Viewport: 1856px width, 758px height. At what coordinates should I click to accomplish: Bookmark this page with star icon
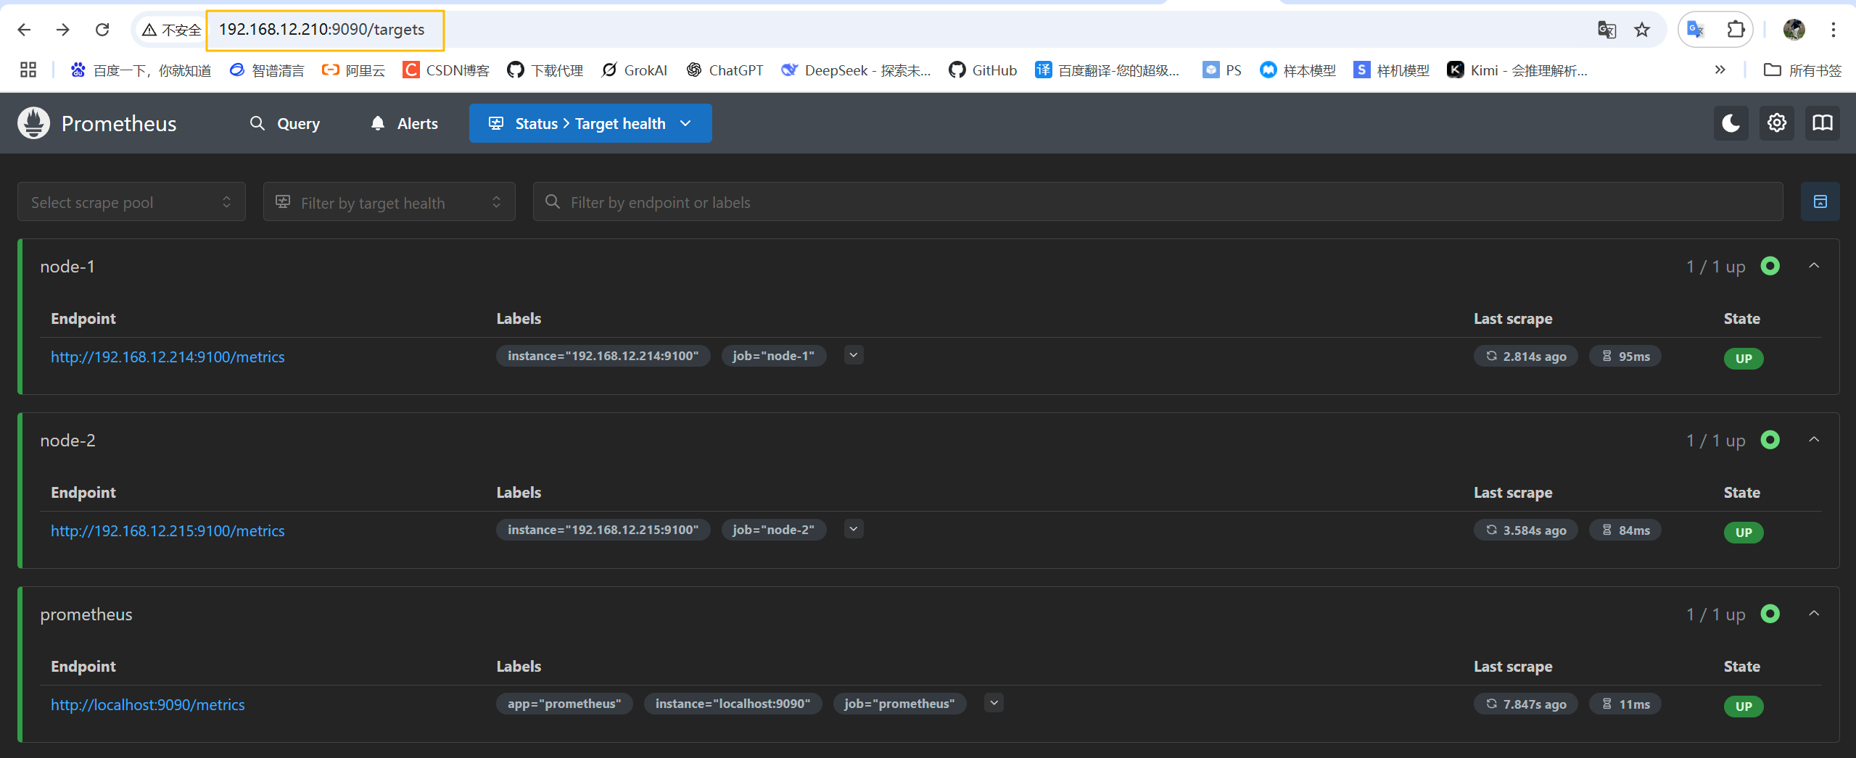1642,30
